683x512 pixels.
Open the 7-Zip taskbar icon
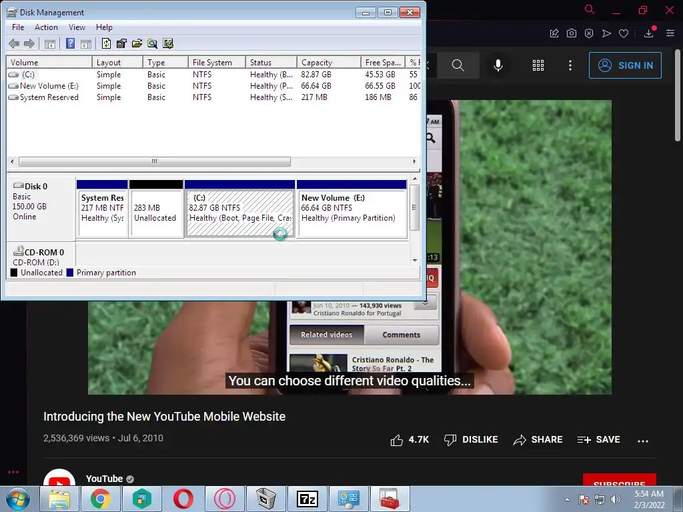click(307, 499)
